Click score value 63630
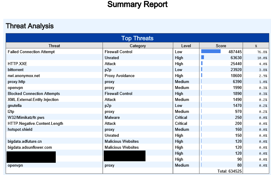Viewport: 271px width, 175px height. (x=236, y=58)
